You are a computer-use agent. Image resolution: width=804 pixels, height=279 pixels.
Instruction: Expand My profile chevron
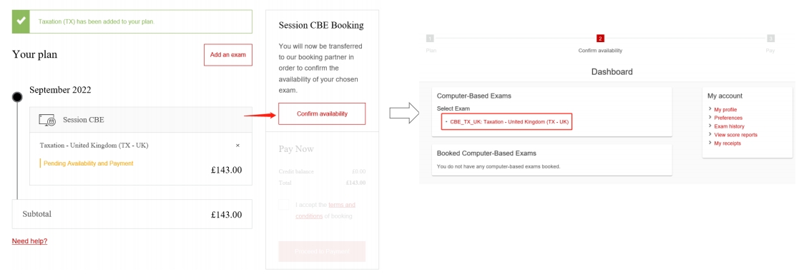tap(710, 109)
